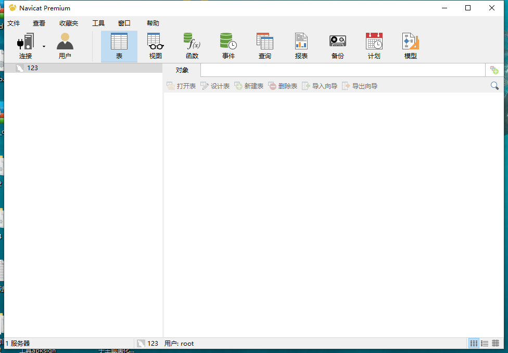Open the 文件 (File) menu
The width and height of the screenshot is (508, 353).
pyautogui.click(x=14, y=23)
